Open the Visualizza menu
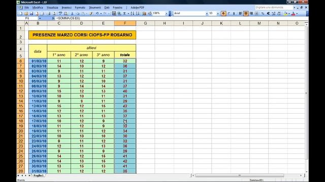Image resolution: width=325 pixels, height=182 pixels. pos(52,8)
